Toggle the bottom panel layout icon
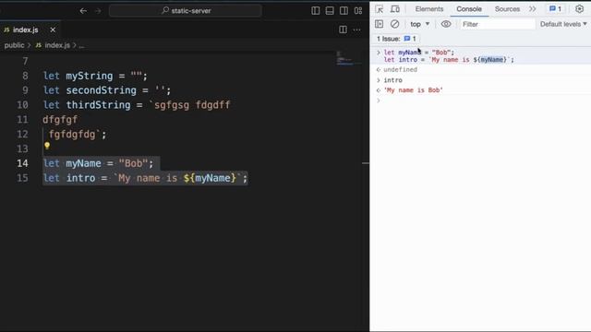591x332 pixels. coord(330,10)
